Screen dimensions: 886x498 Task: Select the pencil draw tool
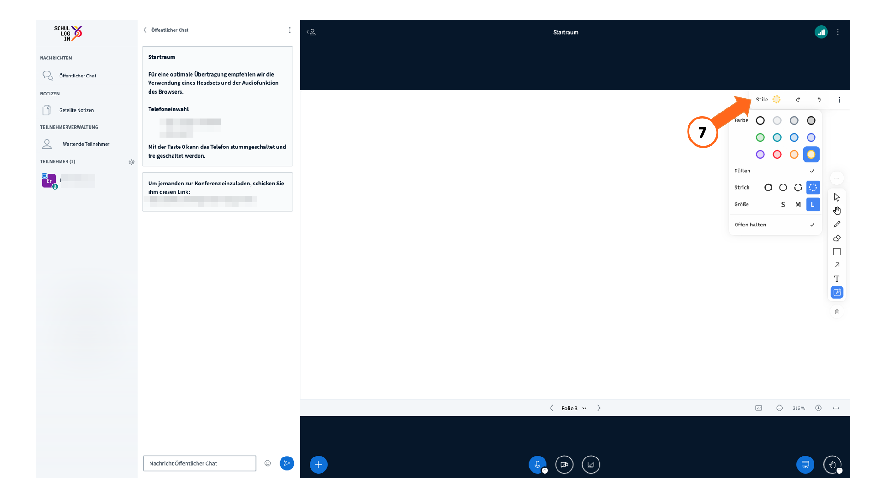click(837, 225)
